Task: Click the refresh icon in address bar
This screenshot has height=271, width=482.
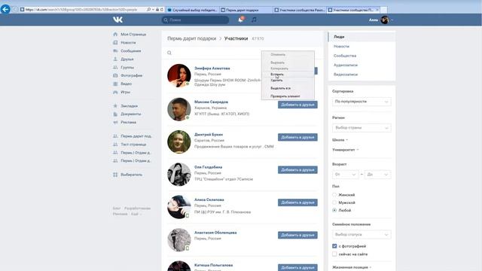Action: (162, 10)
